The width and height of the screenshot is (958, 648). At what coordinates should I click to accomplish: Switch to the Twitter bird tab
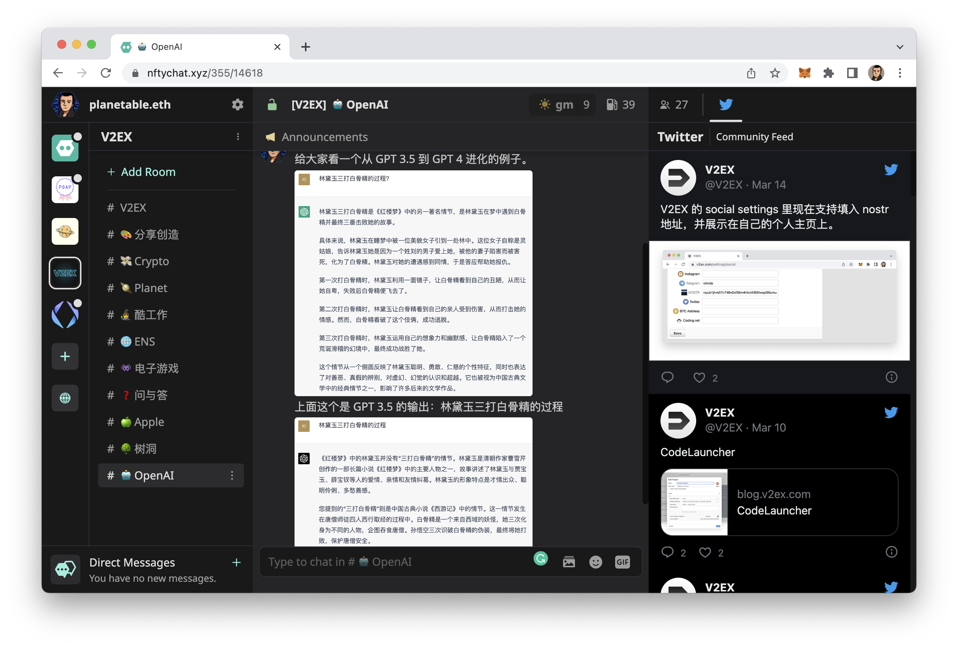pos(726,105)
